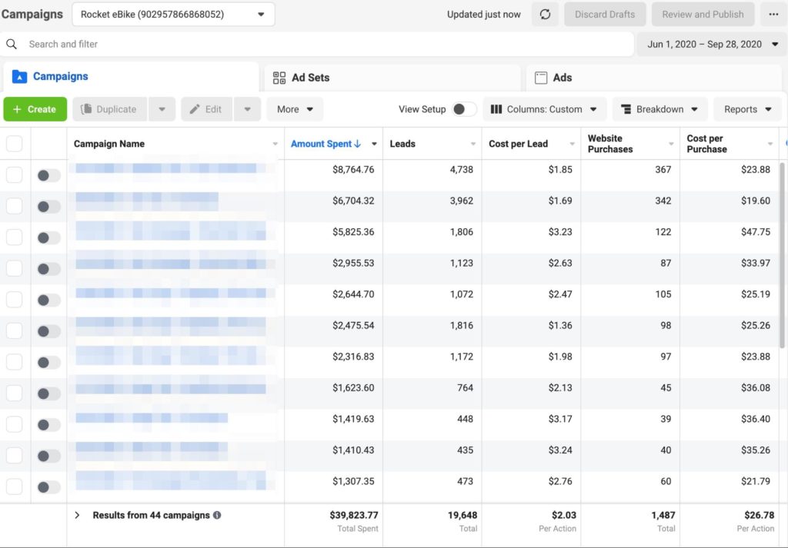Check the checkbox in $2,475.54 row
788x548 pixels.
coord(14,330)
